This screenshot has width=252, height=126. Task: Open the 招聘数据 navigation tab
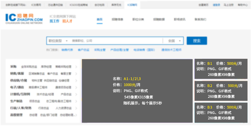point(159,19)
